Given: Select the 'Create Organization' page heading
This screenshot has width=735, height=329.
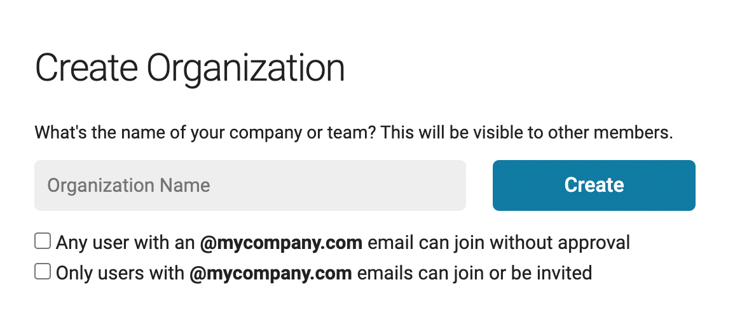Looking at the screenshot, I should click(x=190, y=69).
